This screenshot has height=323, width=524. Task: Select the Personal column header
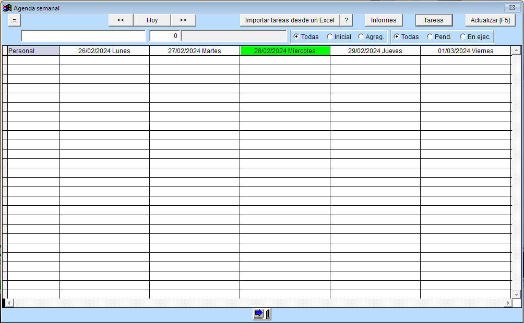pos(33,51)
